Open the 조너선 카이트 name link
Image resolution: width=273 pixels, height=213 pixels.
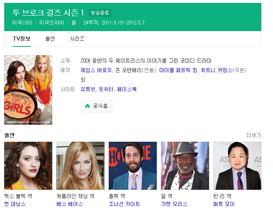(x=124, y=204)
